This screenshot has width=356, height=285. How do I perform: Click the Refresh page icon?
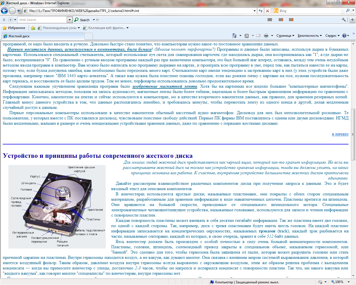[x=261, y=11]
